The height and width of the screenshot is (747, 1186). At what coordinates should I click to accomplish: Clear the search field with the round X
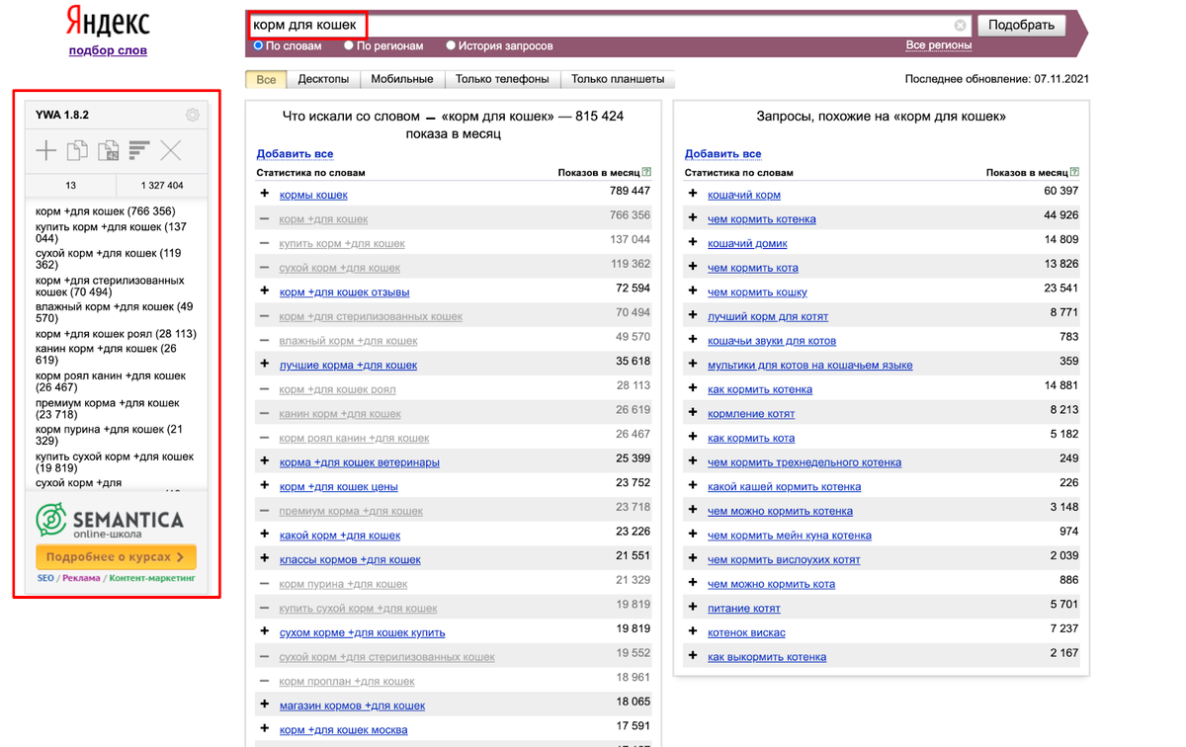coord(960,26)
